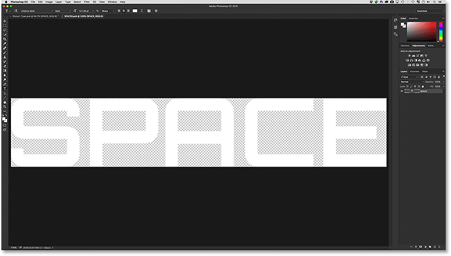Select the Pen tool
451x256 pixels.
(5, 84)
